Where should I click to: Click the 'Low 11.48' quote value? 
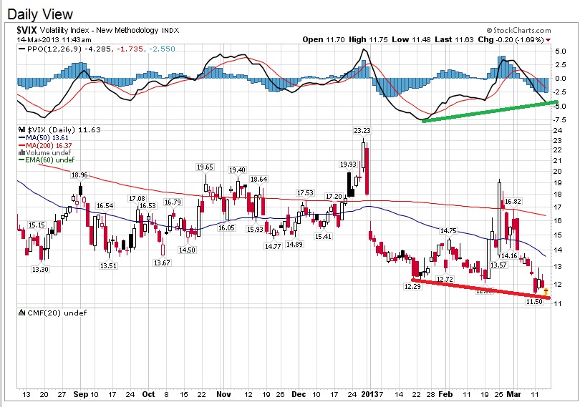pos(411,39)
